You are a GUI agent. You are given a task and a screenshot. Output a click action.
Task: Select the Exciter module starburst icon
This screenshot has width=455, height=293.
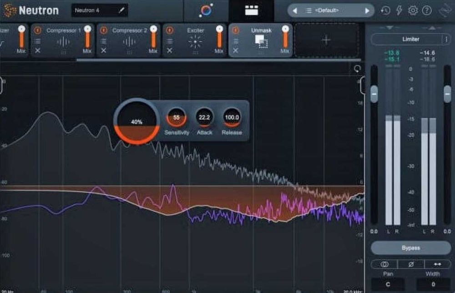[x=195, y=42]
